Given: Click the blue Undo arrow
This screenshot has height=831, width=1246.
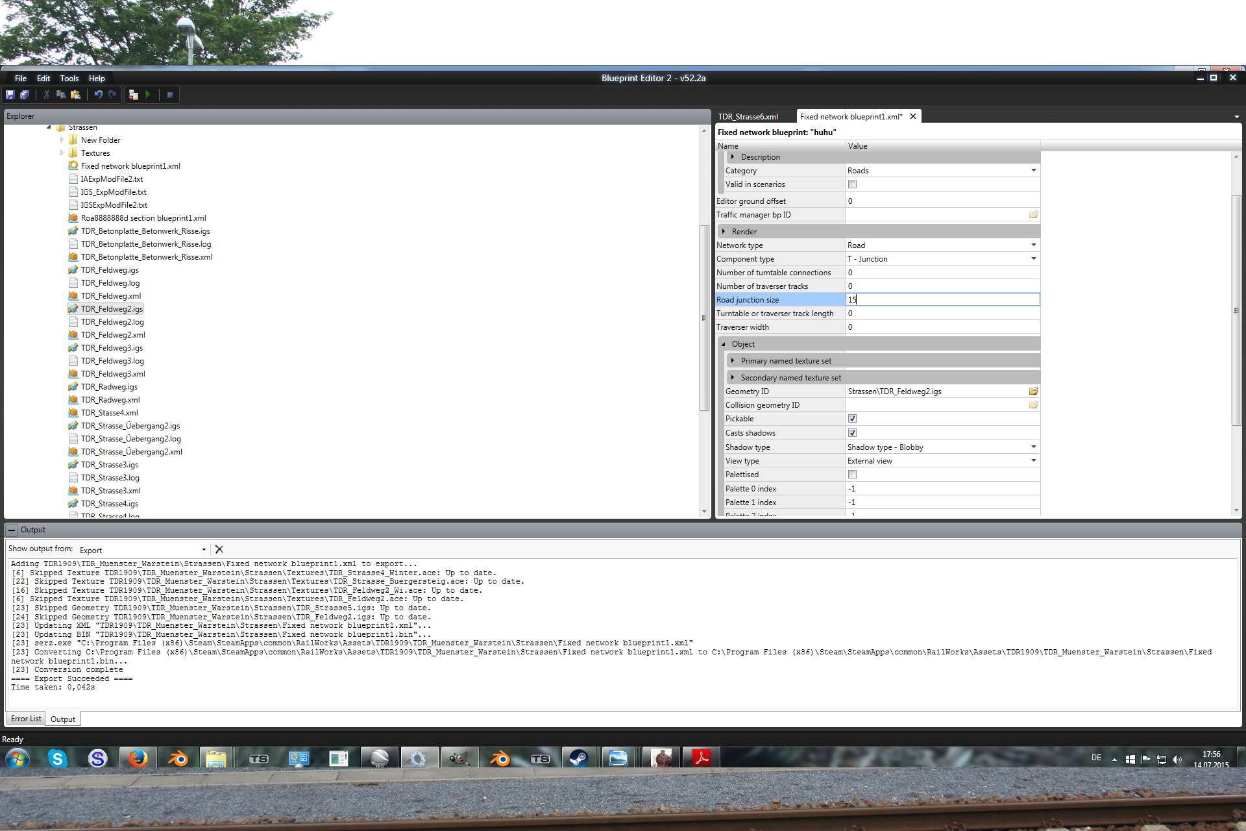Looking at the screenshot, I should pos(98,95).
